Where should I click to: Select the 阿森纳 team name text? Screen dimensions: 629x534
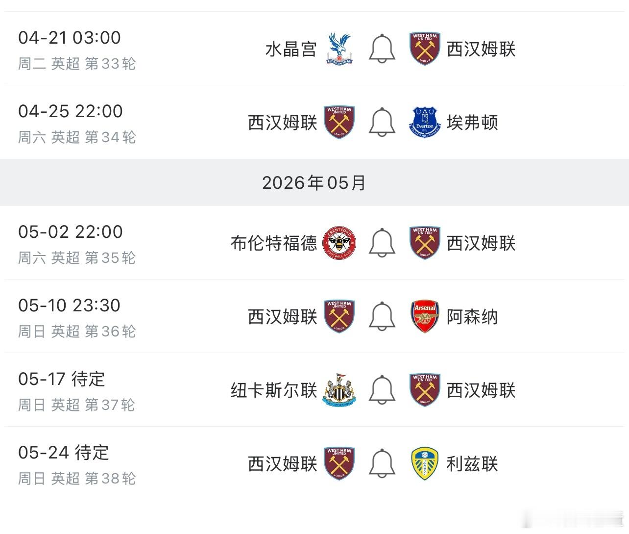point(472,317)
